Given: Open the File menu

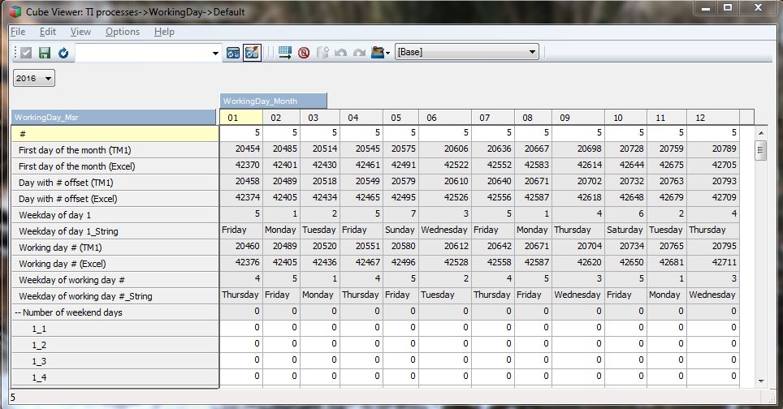Looking at the screenshot, I should click(18, 32).
